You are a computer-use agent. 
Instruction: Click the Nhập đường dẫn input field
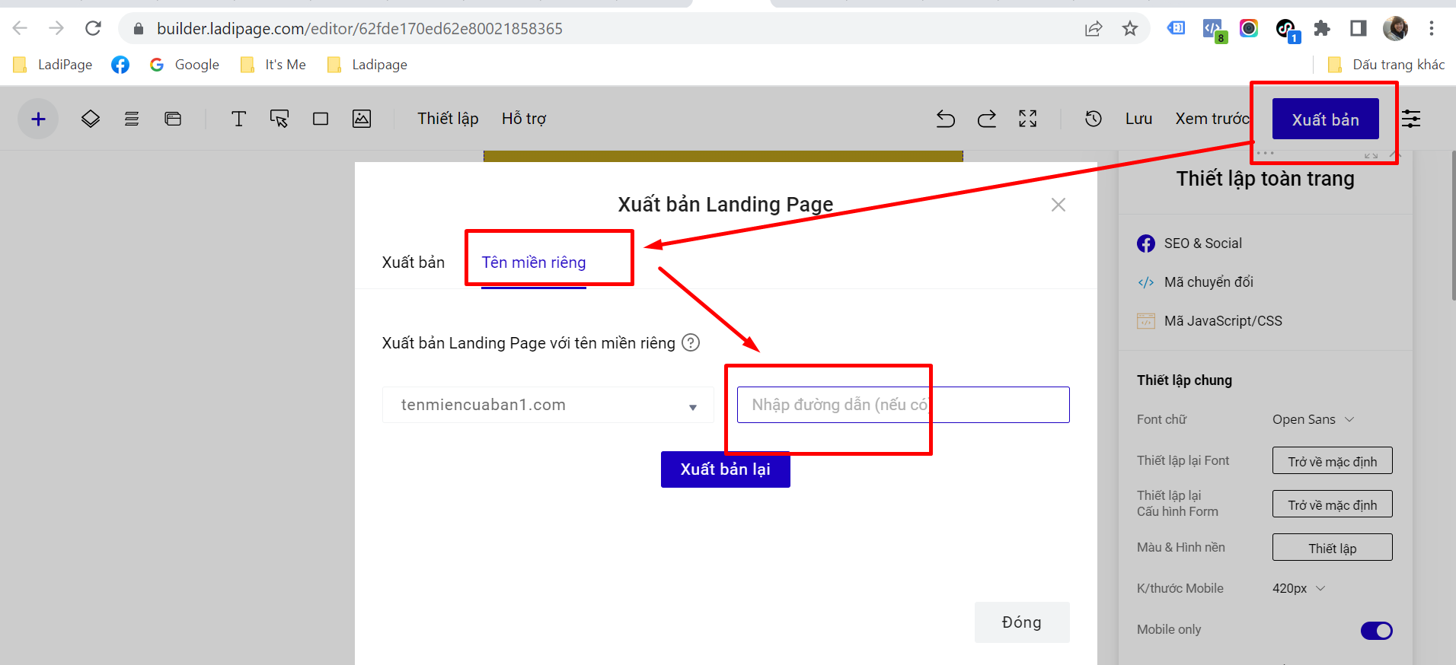click(x=902, y=405)
